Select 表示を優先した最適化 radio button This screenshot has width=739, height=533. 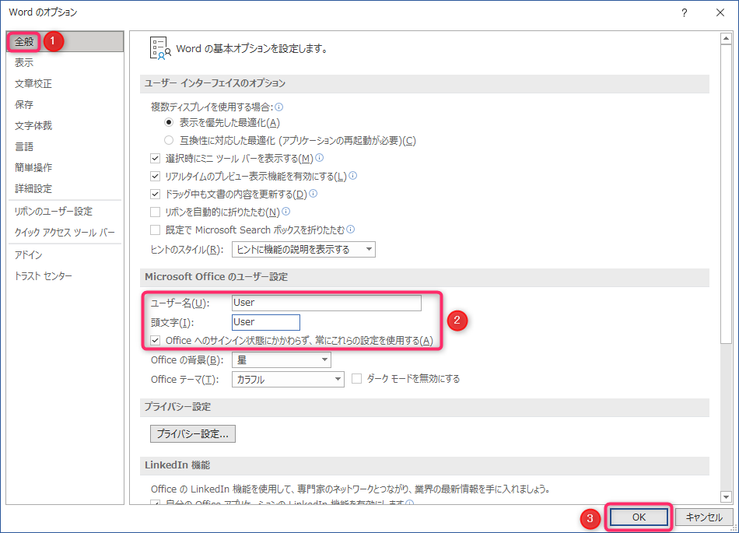point(169,122)
